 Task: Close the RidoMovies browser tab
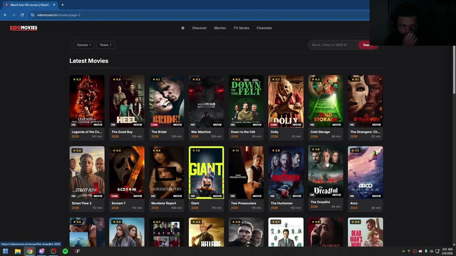coord(54,5)
